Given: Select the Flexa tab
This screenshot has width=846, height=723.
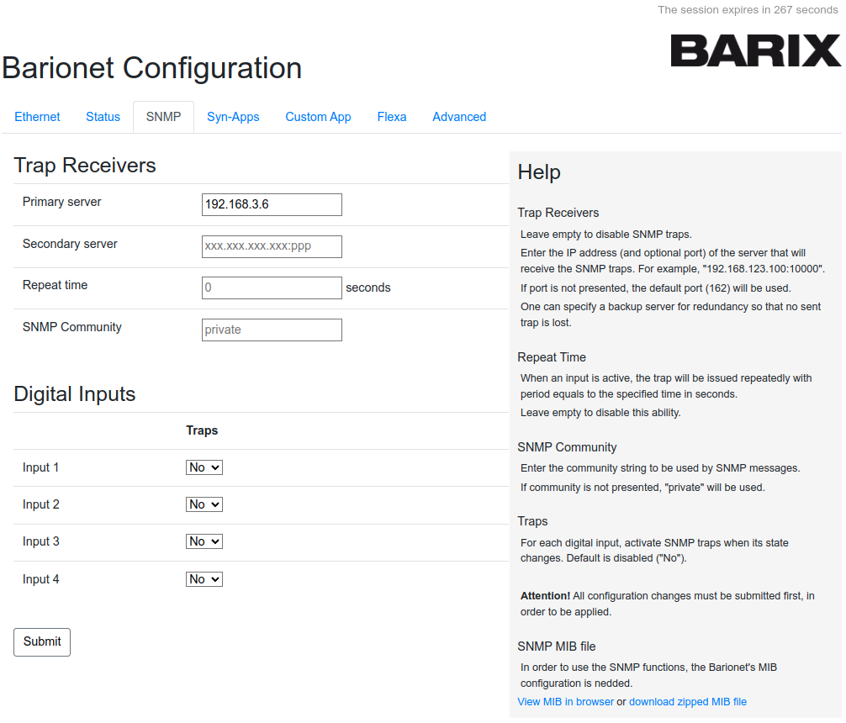Looking at the screenshot, I should click(x=392, y=117).
